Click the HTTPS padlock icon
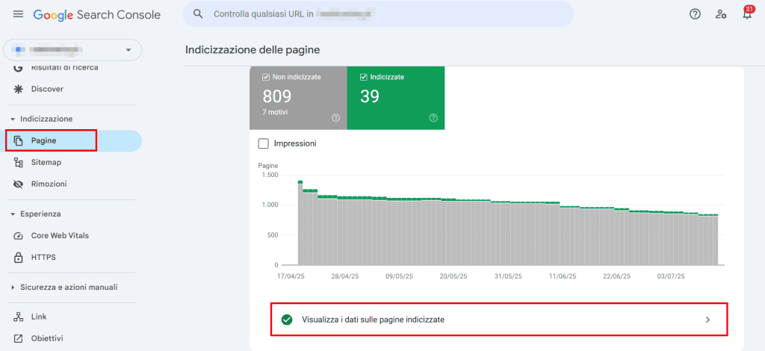Screen dimensions: 765x351 click(19, 258)
